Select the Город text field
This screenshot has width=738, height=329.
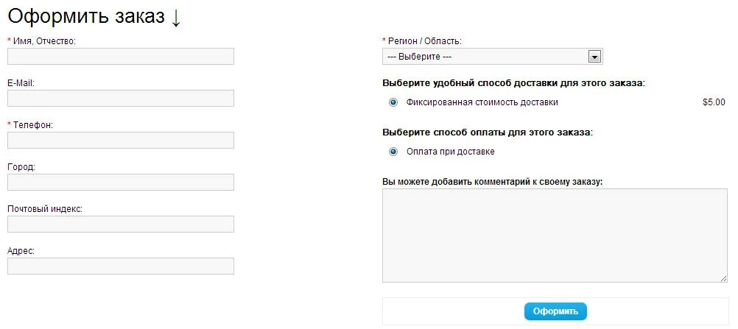[x=120, y=183]
